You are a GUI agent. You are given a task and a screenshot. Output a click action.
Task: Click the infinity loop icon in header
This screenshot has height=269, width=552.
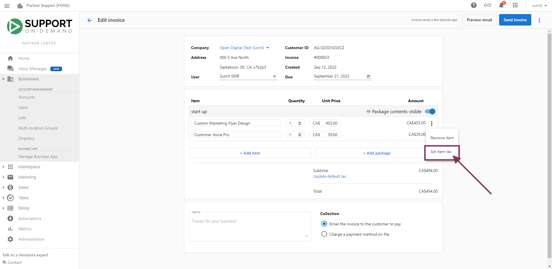tap(488, 5)
